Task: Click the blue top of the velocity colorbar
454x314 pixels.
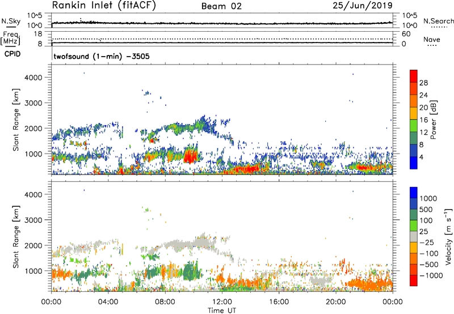Action: 414,193
